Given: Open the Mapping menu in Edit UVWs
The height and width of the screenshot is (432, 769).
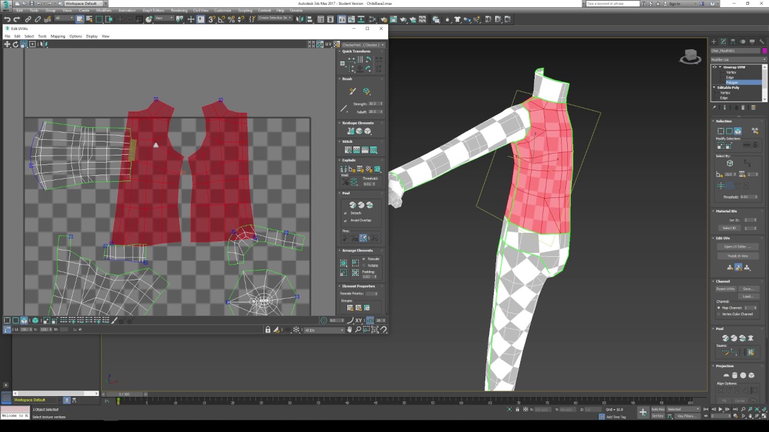Looking at the screenshot, I should click(58, 36).
